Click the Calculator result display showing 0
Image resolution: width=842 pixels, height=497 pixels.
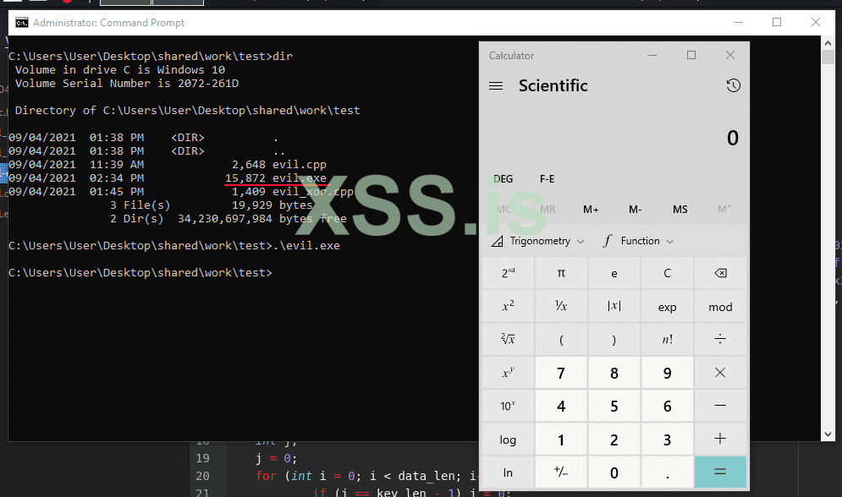(x=733, y=139)
